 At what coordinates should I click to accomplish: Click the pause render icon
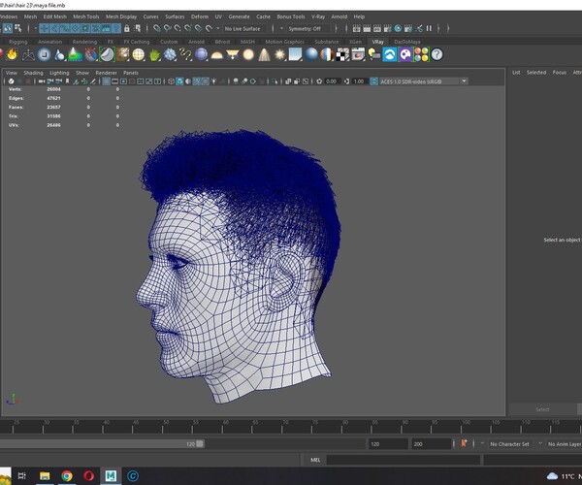point(429,28)
